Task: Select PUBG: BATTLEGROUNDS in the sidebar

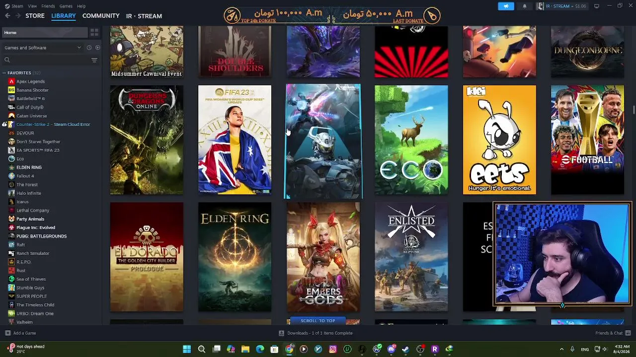Action: click(x=41, y=236)
